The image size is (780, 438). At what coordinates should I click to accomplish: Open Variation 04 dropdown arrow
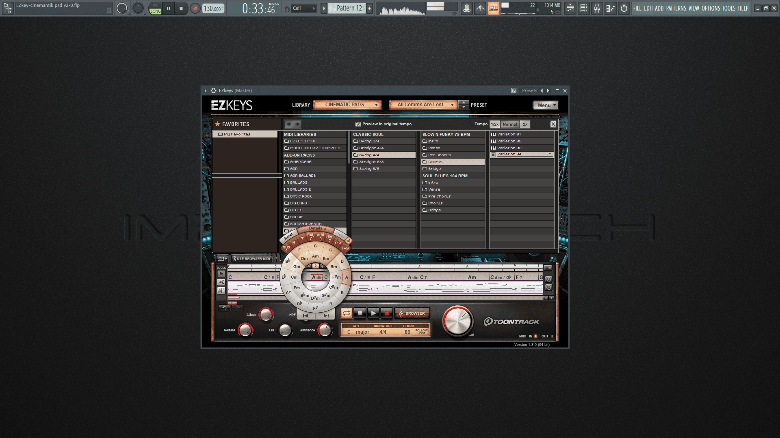tap(550, 154)
